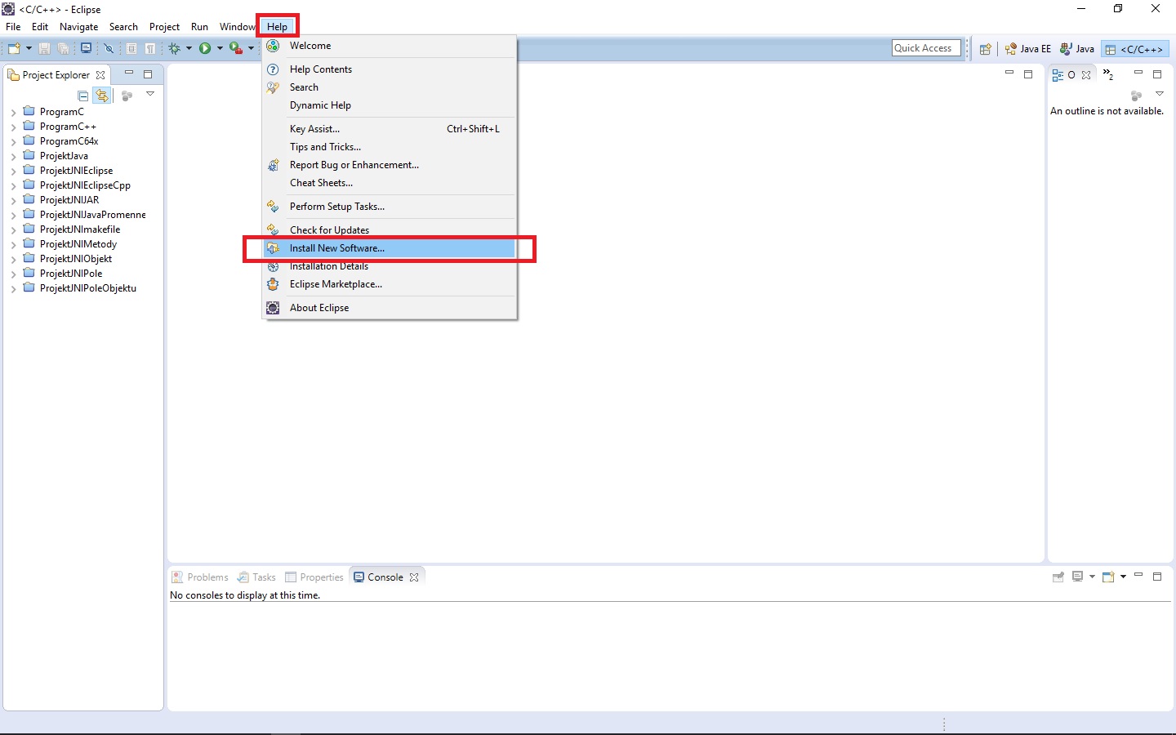Switch to the Java perspective
Image resolution: width=1176 pixels, height=735 pixels.
pos(1077,49)
